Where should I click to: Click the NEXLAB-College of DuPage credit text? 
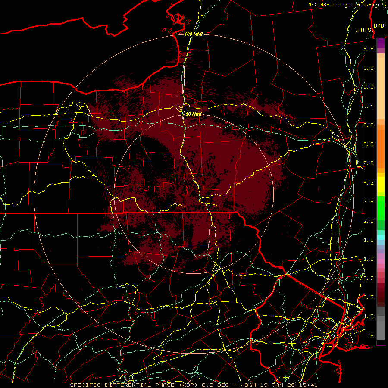tap(347, 5)
